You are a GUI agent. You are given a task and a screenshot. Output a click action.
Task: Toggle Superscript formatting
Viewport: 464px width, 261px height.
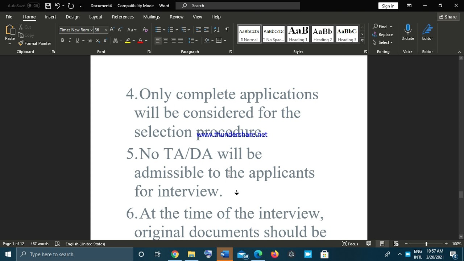(105, 41)
